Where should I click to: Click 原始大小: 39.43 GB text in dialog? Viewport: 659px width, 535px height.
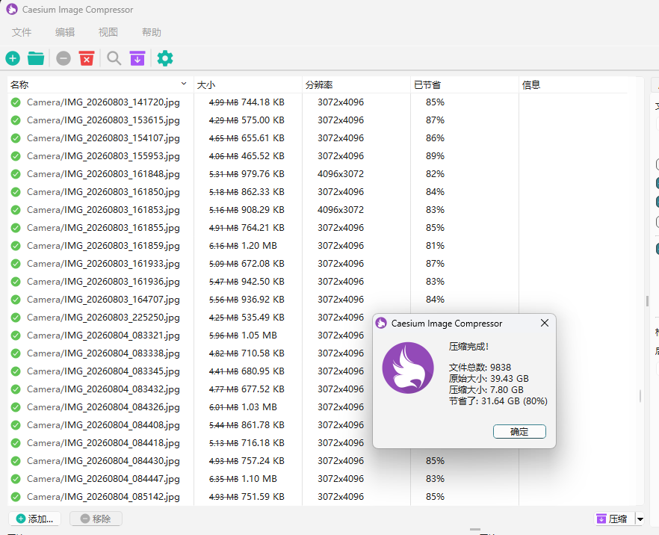tap(489, 379)
